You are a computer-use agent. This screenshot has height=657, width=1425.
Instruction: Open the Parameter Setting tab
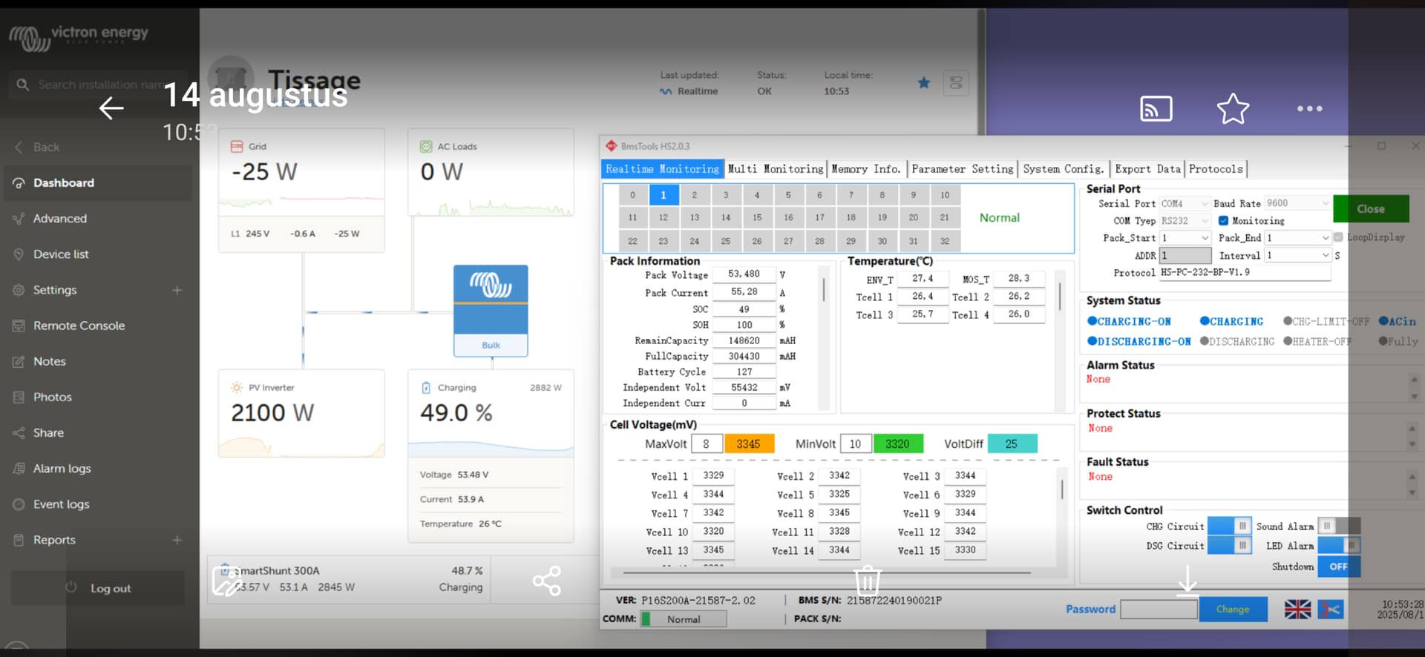pos(962,169)
